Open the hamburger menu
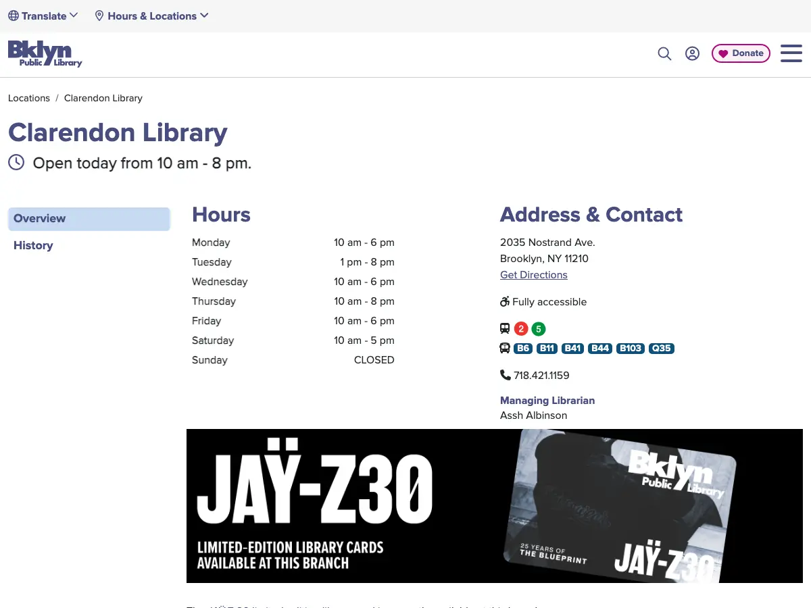The width and height of the screenshot is (811, 608). [x=791, y=53]
